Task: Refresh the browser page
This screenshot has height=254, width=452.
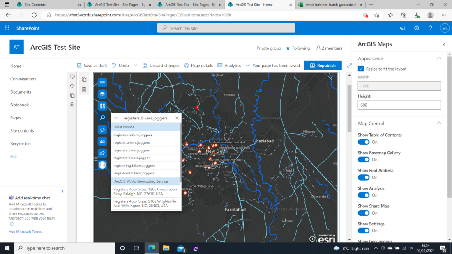Action: pos(34,15)
